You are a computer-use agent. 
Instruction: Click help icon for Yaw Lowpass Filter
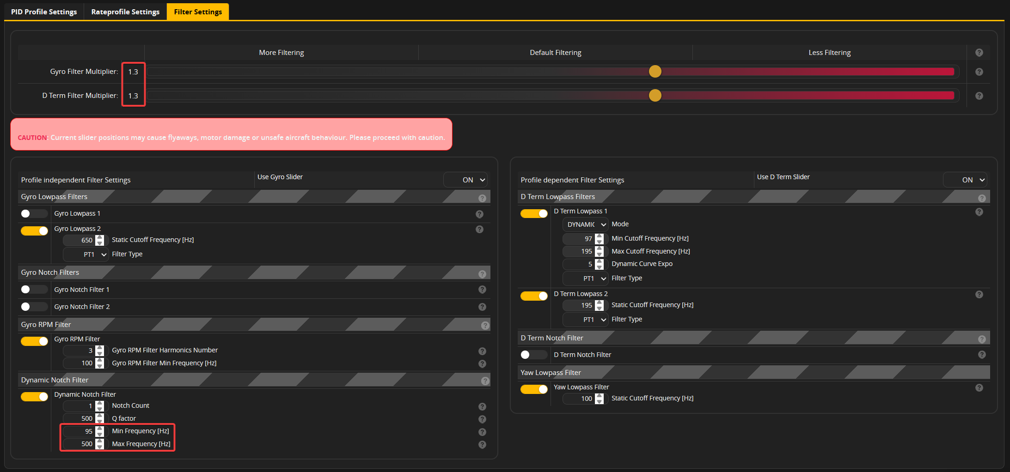pos(979,388)
